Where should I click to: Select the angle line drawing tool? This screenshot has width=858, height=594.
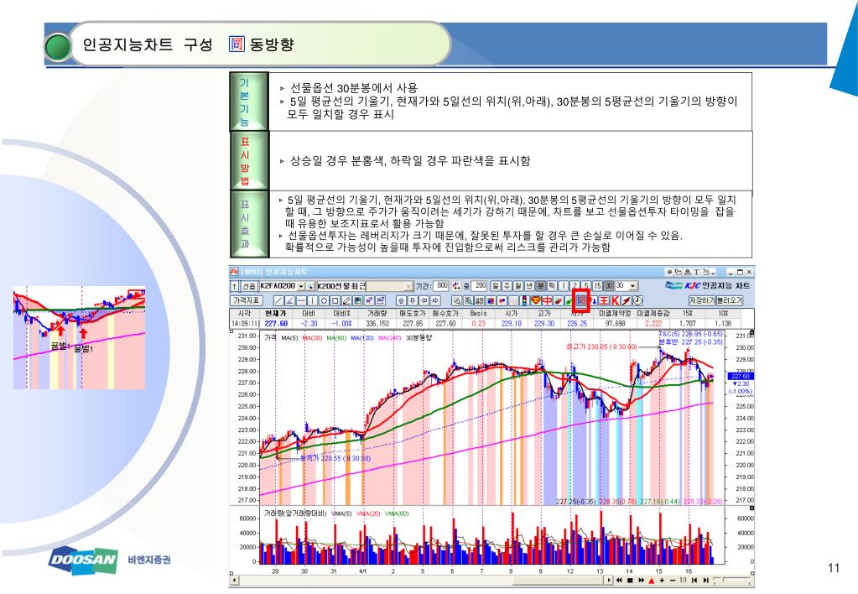pyautogui.click(x=290, y=300)
